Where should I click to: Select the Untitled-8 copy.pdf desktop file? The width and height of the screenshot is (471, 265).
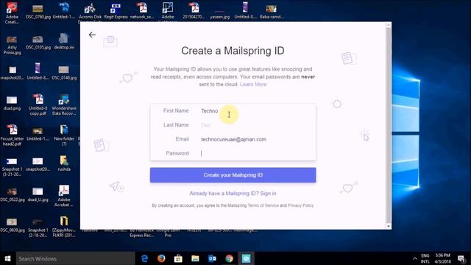coord(38,105)
